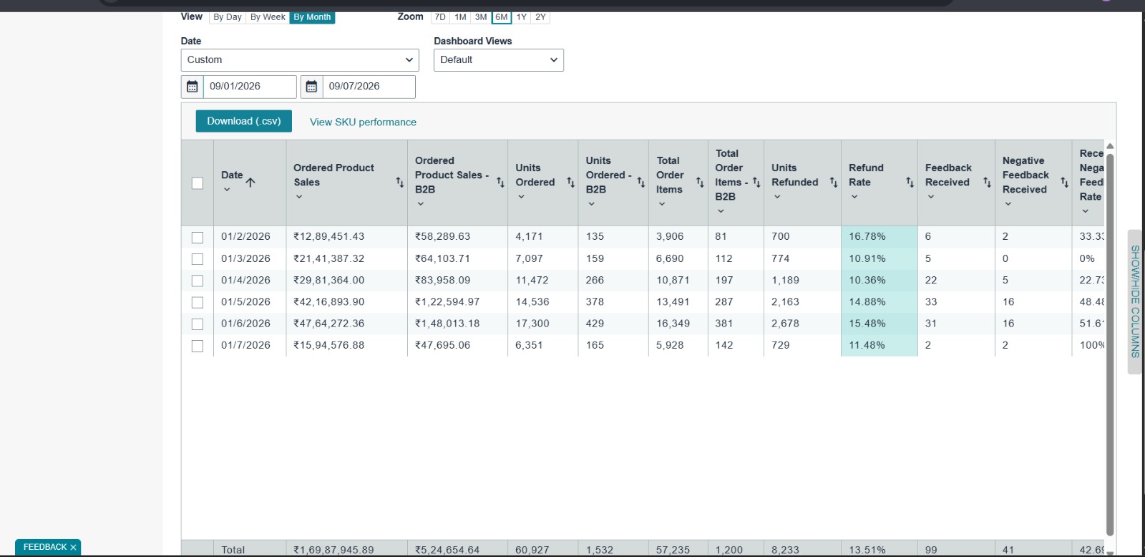The width and height of the screenshot is (1145, 557).
Task: Check the row for 01/3/2026
Action: 198,259
